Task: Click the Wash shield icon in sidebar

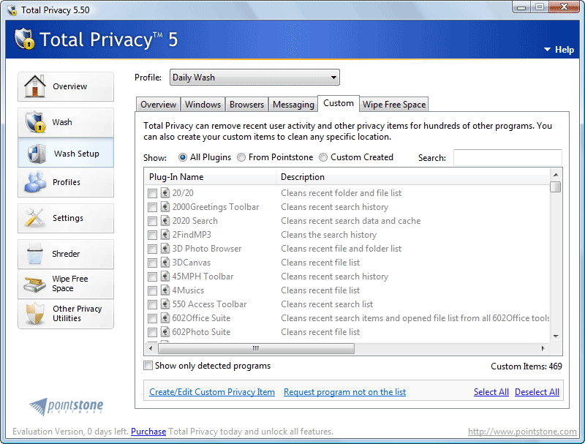Action: (x=35, y=121)
